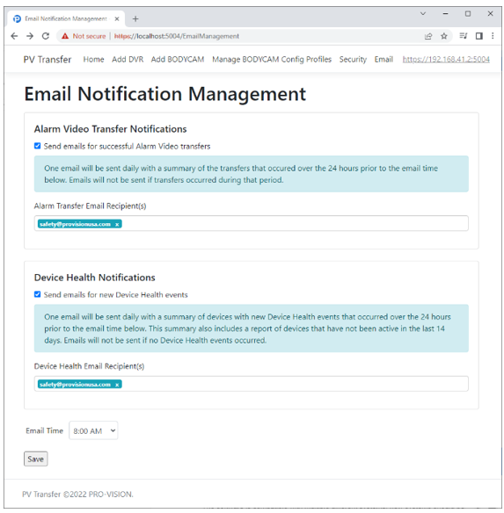This screenshot has height=513, width=504.
Task: Click the Device Health Email Recipient(s) field
Action: (252, 384)
